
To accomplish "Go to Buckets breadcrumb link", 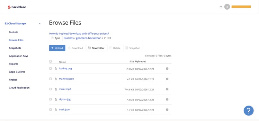I will pos(69,38).
